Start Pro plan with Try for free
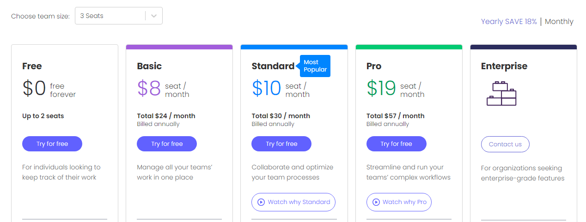The width and height of the screenshot is (586, 222). point(396,144)
